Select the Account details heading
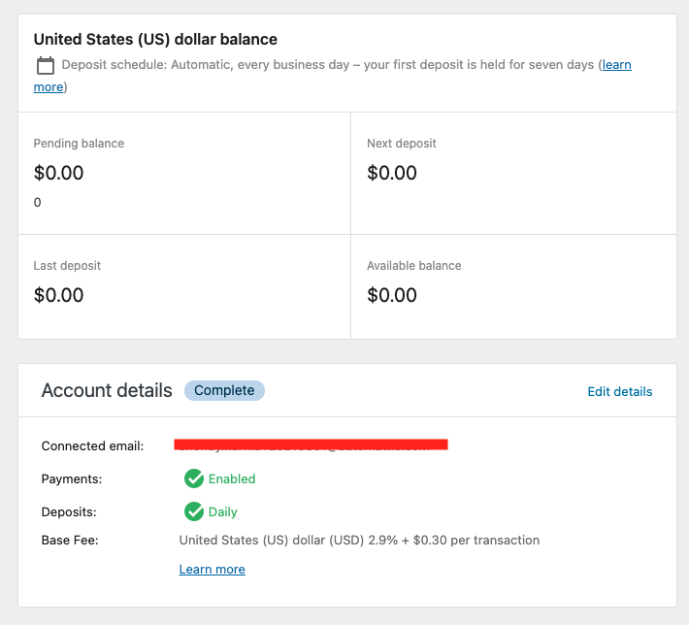 (107, 391)
